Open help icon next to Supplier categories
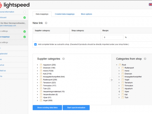Viewport: 152px width, 114px height. [63, 59]
